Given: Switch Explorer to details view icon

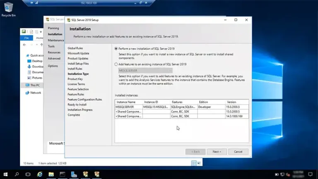Looking at the screenshot, I should pyautogui.click(x=194, y=163).
